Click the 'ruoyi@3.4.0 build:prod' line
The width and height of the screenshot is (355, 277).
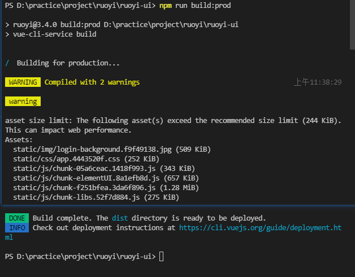[x=122, y=24]
